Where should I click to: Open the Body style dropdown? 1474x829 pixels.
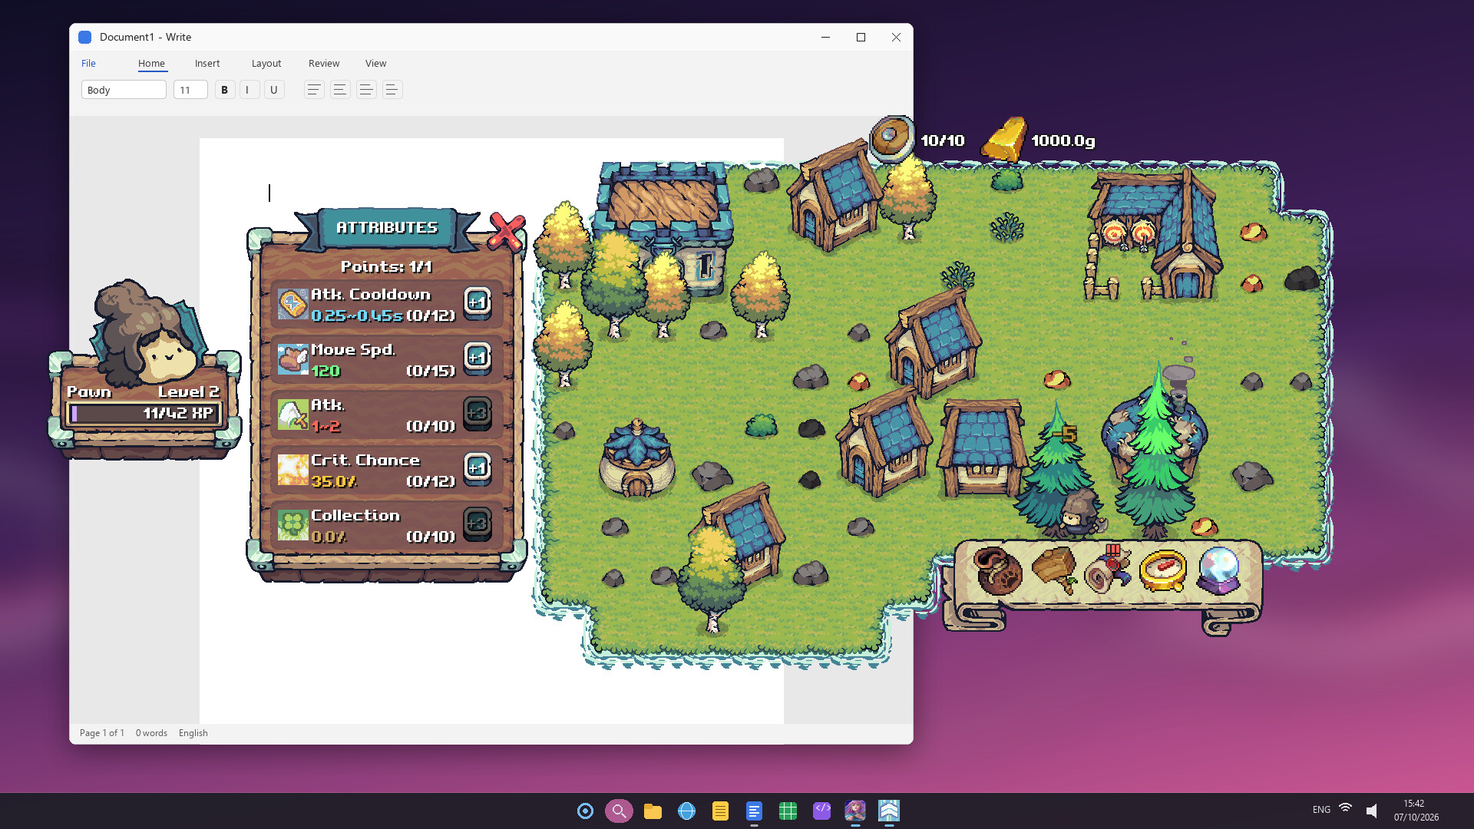pos(124,90)
